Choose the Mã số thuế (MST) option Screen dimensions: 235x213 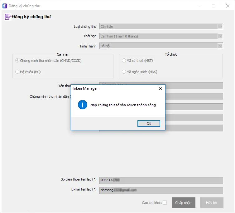pos(124,61)
